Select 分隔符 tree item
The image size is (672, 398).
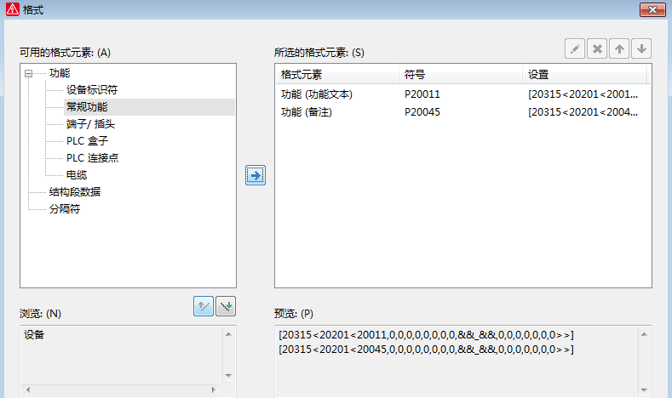pos(65,209)
